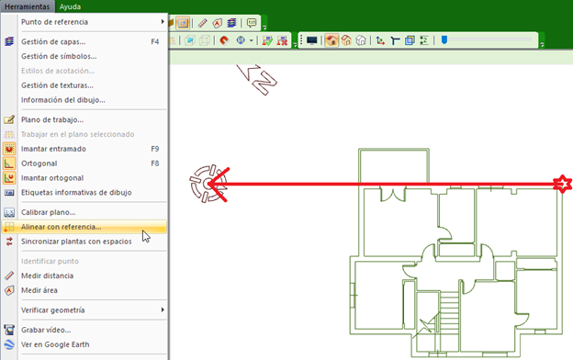Image resolution: width=573 pixels, height=360 pixels.
Task: Choose Gestión de texturas menu entry
Action: point(84,85)
